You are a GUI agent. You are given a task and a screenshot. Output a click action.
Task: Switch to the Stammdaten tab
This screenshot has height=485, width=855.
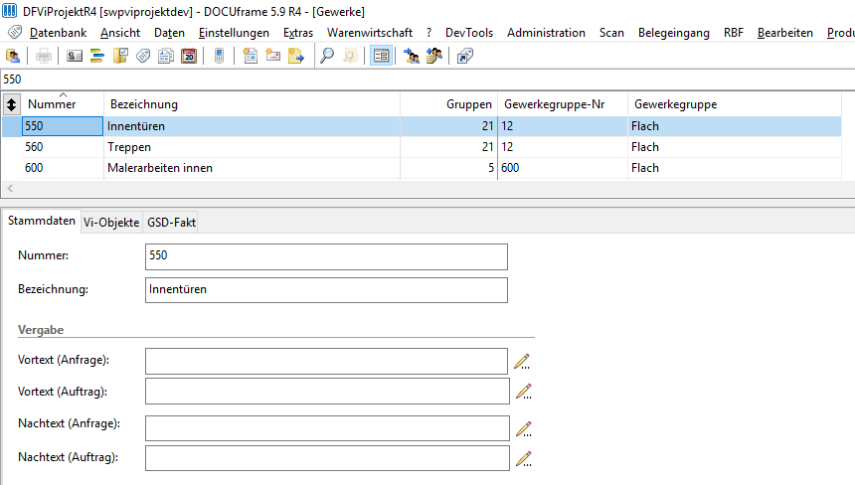click(42, 221)
